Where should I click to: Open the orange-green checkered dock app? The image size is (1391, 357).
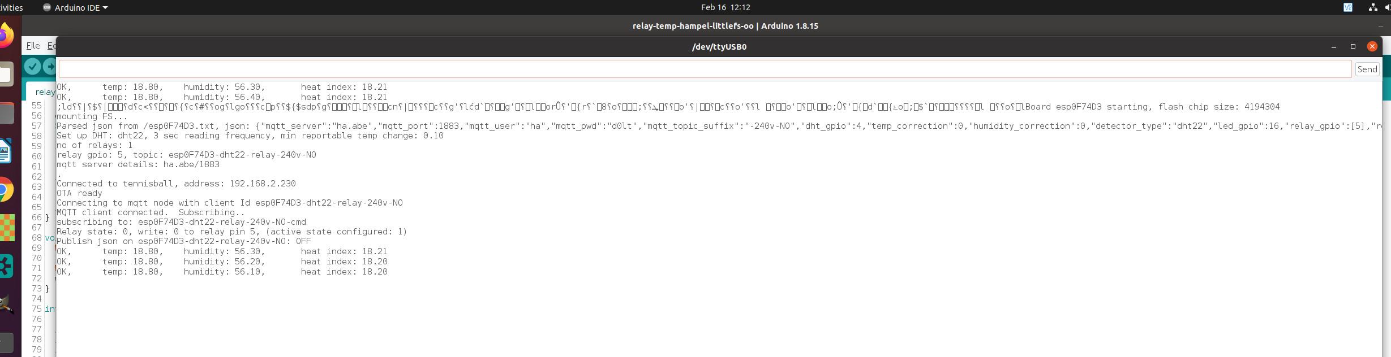click(7, 228)
